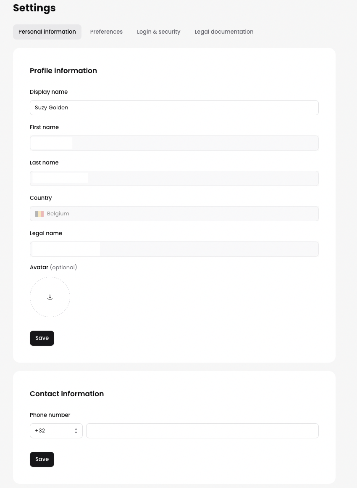Click the avatar upload arrow icon
The height and width of the screenshot is (488, 357).
click(50, 297)
